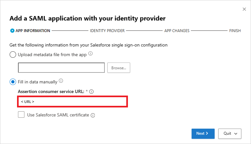Click info icon next to Fill in data manually
Screen dimensions: 251x144
pyautogui.click(x=61, y=81)
